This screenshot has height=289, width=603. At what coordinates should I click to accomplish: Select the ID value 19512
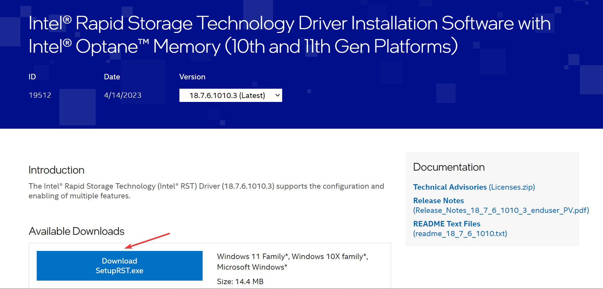pos(40,95)
